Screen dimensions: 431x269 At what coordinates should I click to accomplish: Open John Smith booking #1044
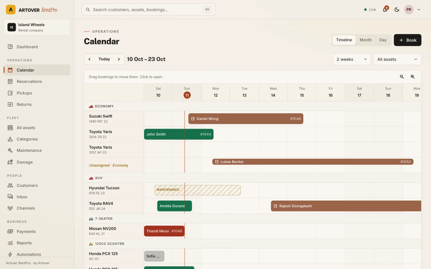[x=179, y=134]
